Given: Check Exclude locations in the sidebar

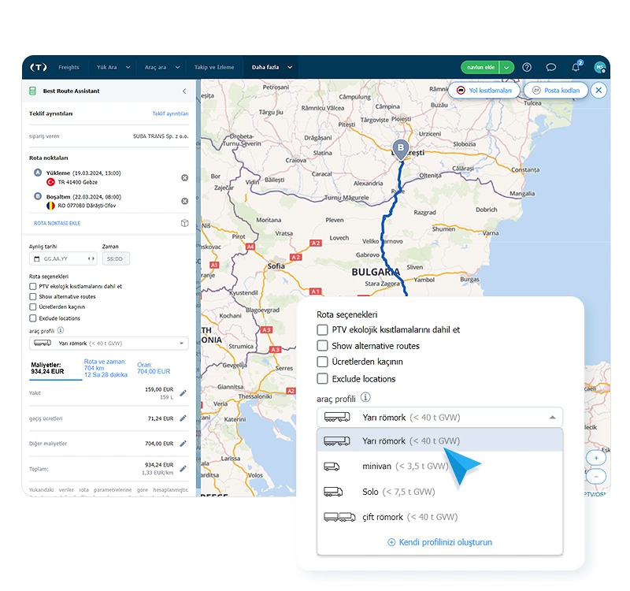Looking at the screenshot, I should [33, 318].
